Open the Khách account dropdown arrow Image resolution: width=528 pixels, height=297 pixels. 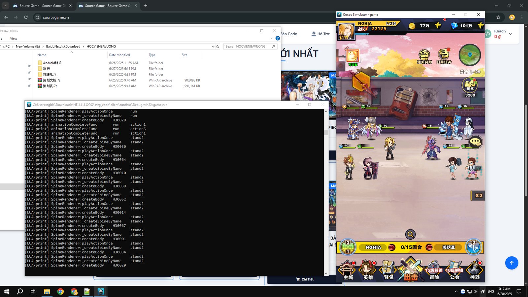511,34
